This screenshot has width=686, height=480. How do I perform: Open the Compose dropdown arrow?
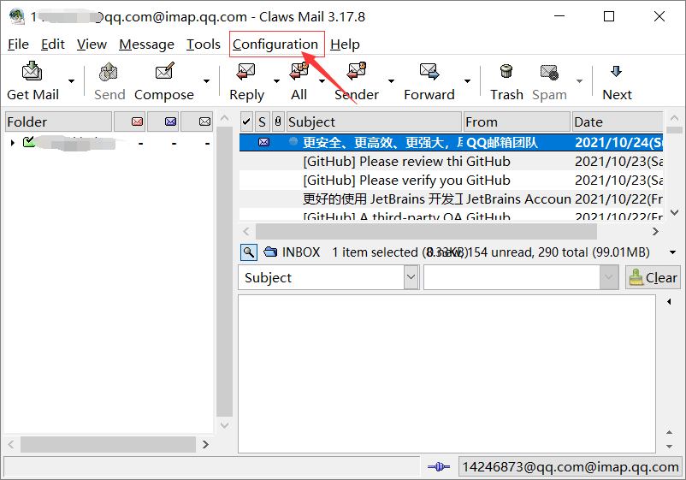click(206, 81)
